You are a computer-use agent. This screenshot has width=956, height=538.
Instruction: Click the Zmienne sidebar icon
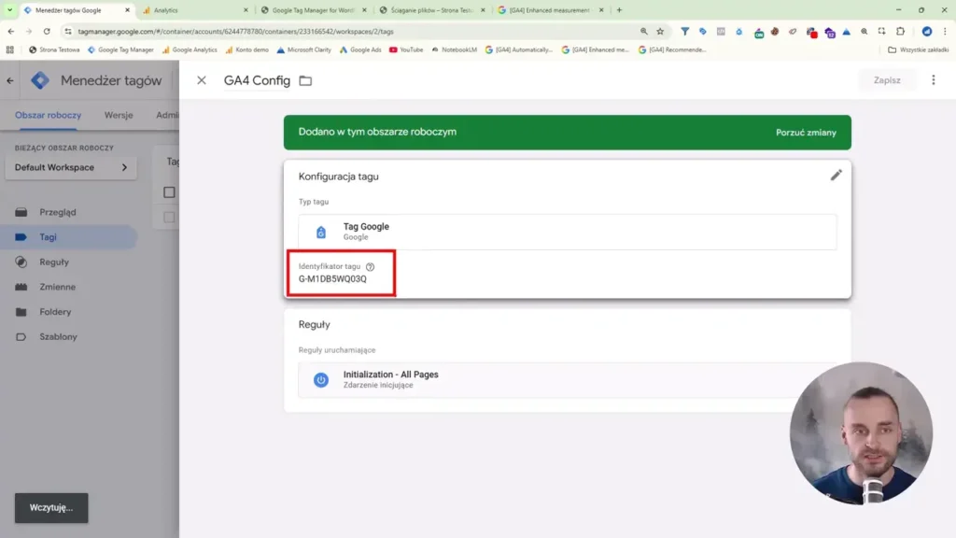[21, 287]
